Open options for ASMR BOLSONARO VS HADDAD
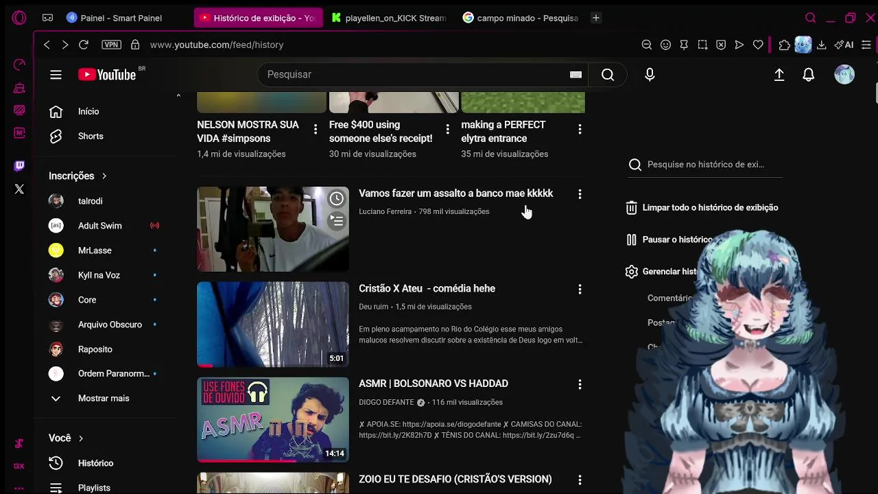Screen dimensions: 878x494 (580, 385)
